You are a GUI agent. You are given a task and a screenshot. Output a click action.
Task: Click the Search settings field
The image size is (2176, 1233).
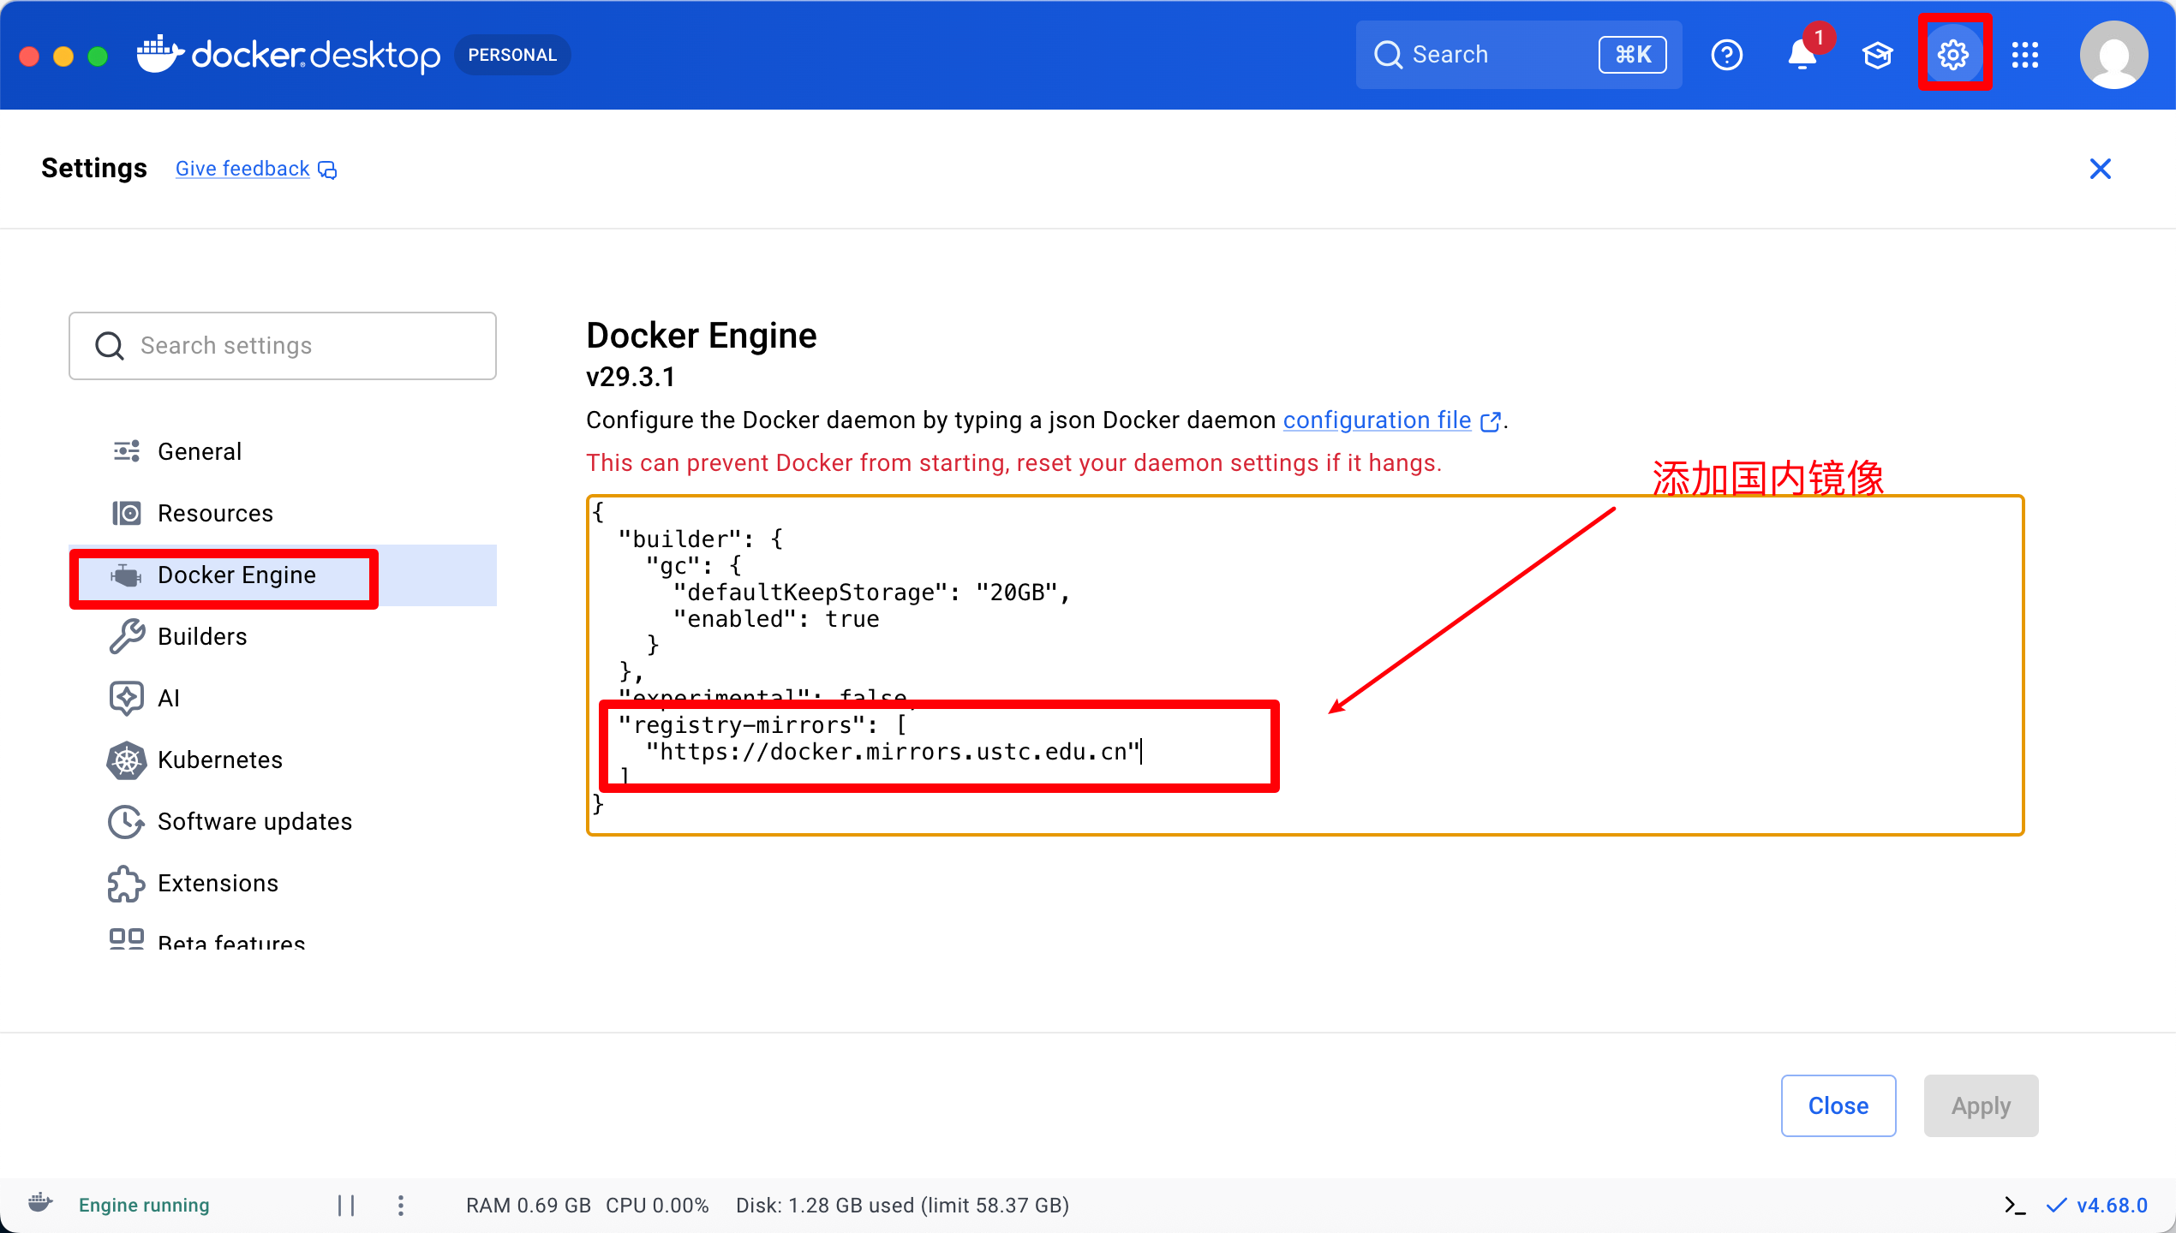(x=283, y=346)
